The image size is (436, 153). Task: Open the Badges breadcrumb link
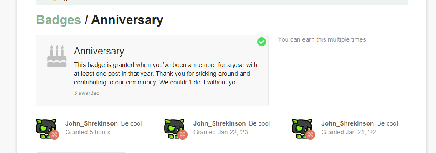click(x=58, y=20)
